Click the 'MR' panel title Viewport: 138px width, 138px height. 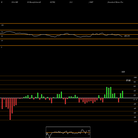point(123,72)
